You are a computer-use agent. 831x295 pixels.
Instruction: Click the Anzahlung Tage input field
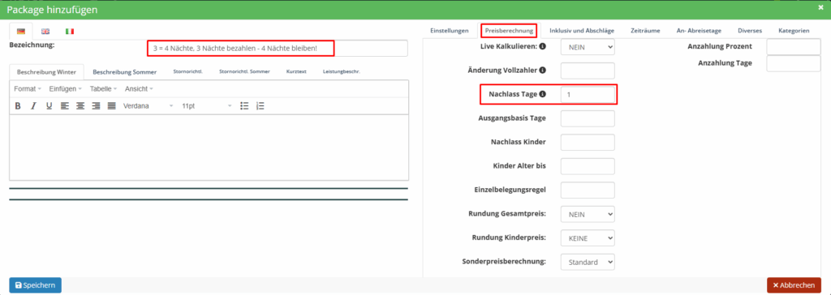point(794,63)
